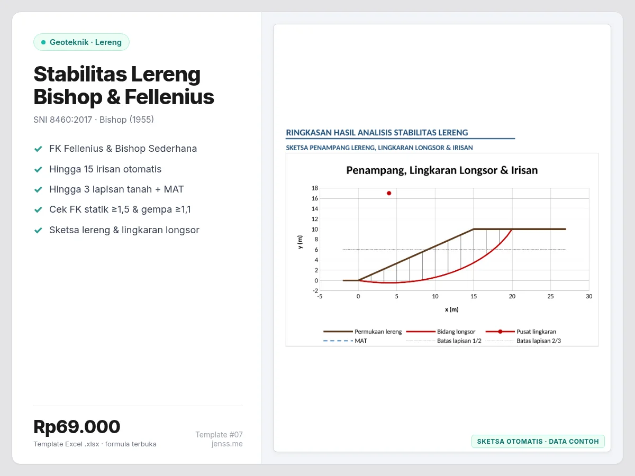This screenshot has height=476, width=635.
Task: Click the red circle center point on chart
Action: click(389, 193)
